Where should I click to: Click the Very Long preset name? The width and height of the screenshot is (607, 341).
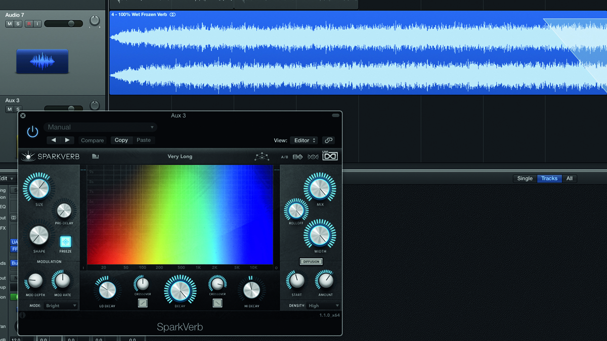click(180, 157)
